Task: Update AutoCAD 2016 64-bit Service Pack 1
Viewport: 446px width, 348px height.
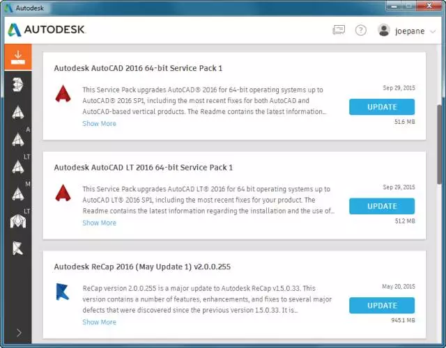Action: tap(381, 107)
